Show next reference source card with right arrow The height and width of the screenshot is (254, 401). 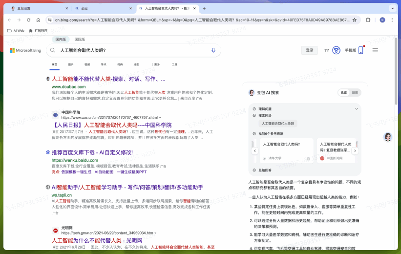pos(355,151)
